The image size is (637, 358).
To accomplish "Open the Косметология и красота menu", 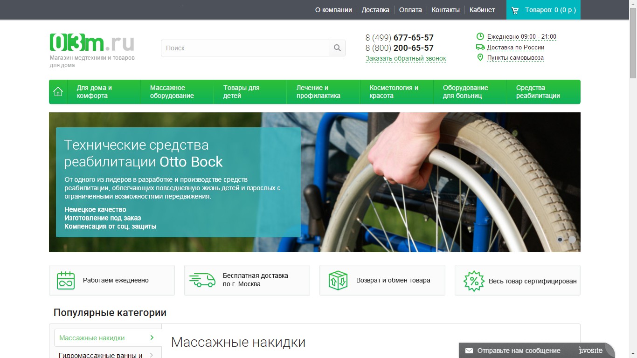I will tap(396, 92).
